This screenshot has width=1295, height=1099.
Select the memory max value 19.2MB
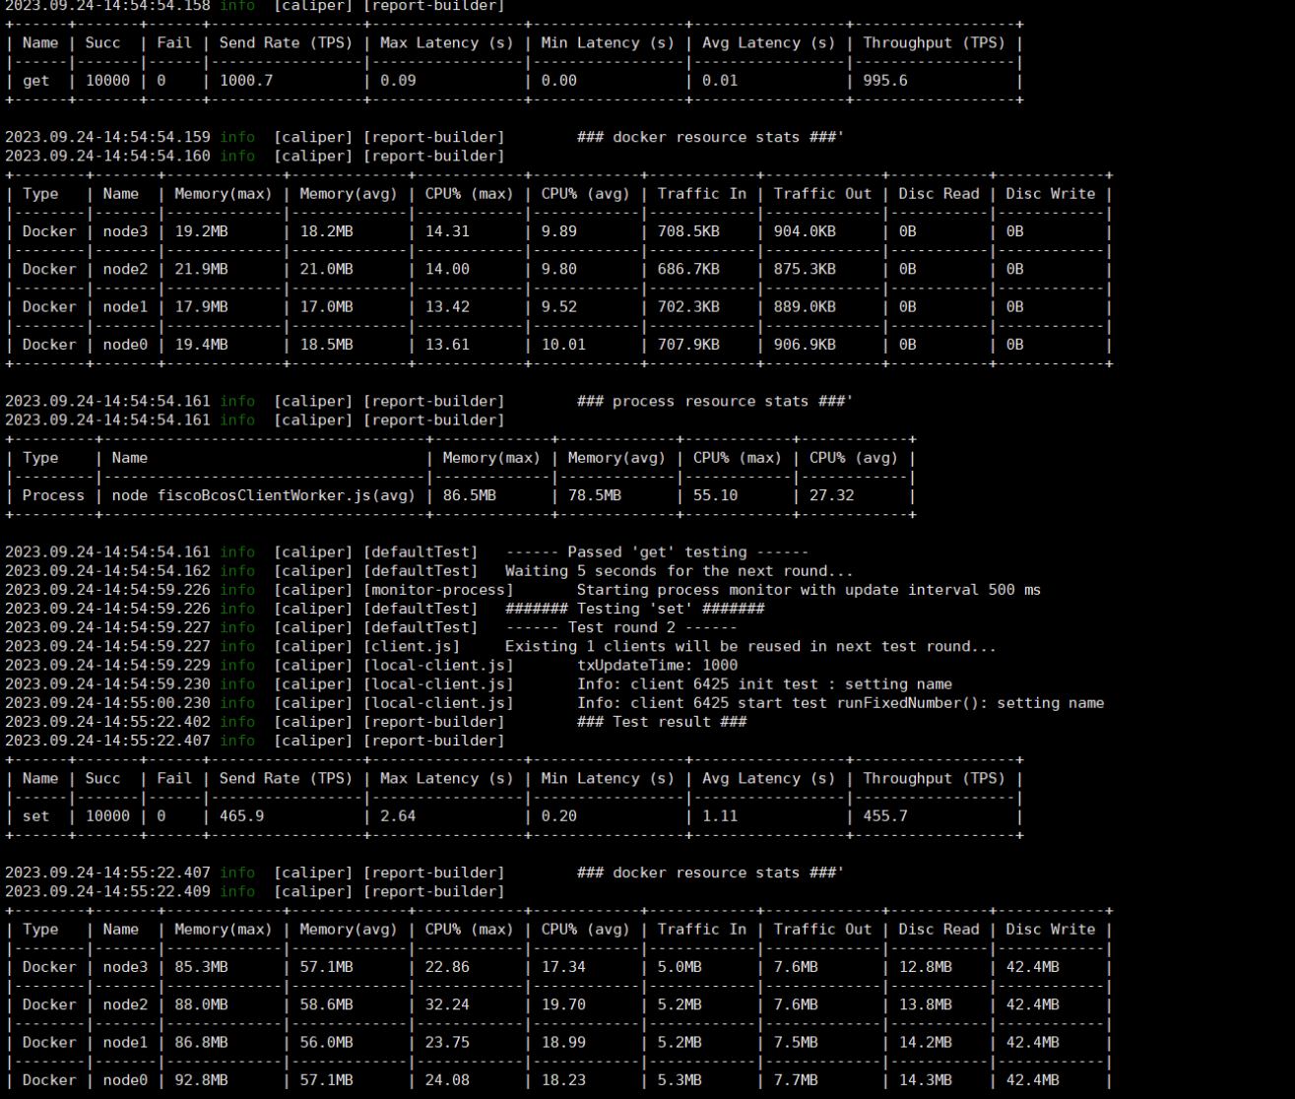pos(201,231)
